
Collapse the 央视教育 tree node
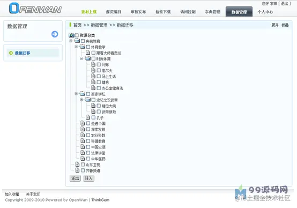71,41
